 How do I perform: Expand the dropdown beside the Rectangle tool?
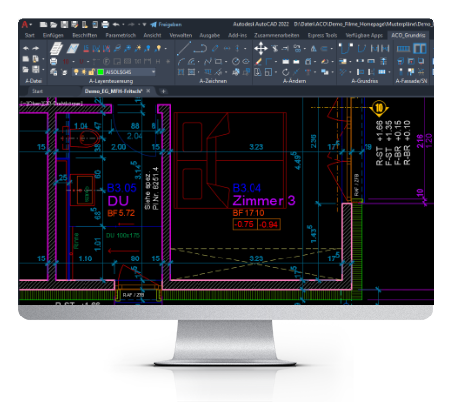(226, 62)
